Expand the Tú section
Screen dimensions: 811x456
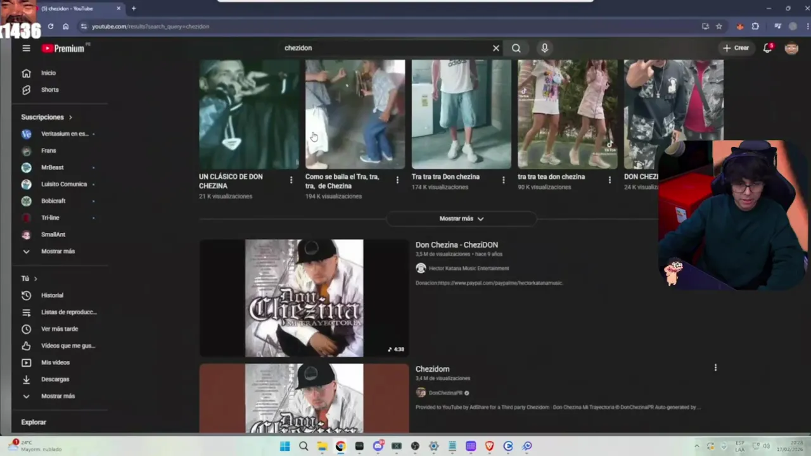coord(29,279)
